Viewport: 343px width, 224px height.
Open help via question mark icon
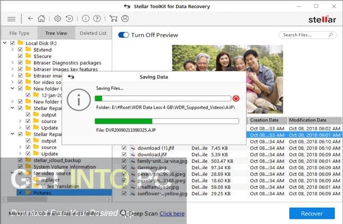point(97,19)
